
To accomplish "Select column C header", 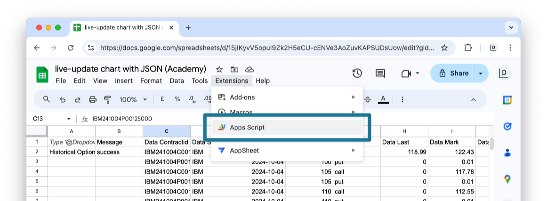I will point(166,131).
